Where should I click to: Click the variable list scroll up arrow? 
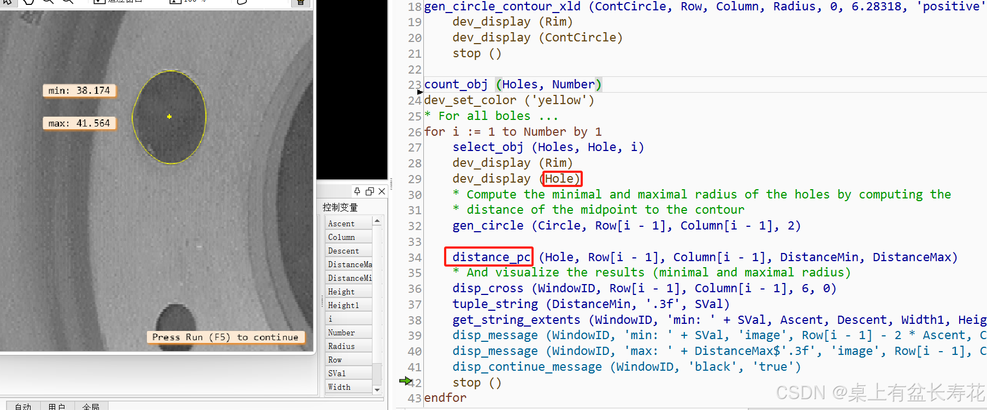pos(377,221)
